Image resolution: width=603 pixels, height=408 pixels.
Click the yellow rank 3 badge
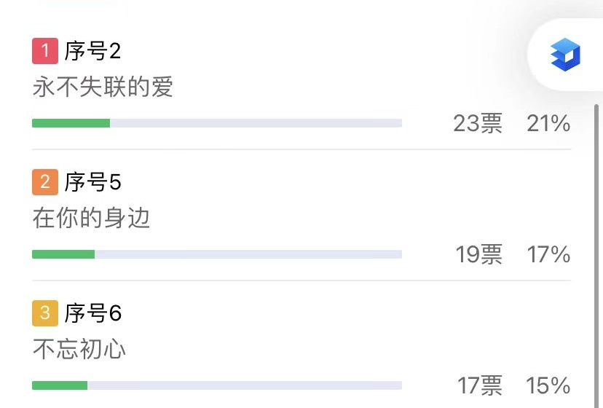tap(45, 313)
